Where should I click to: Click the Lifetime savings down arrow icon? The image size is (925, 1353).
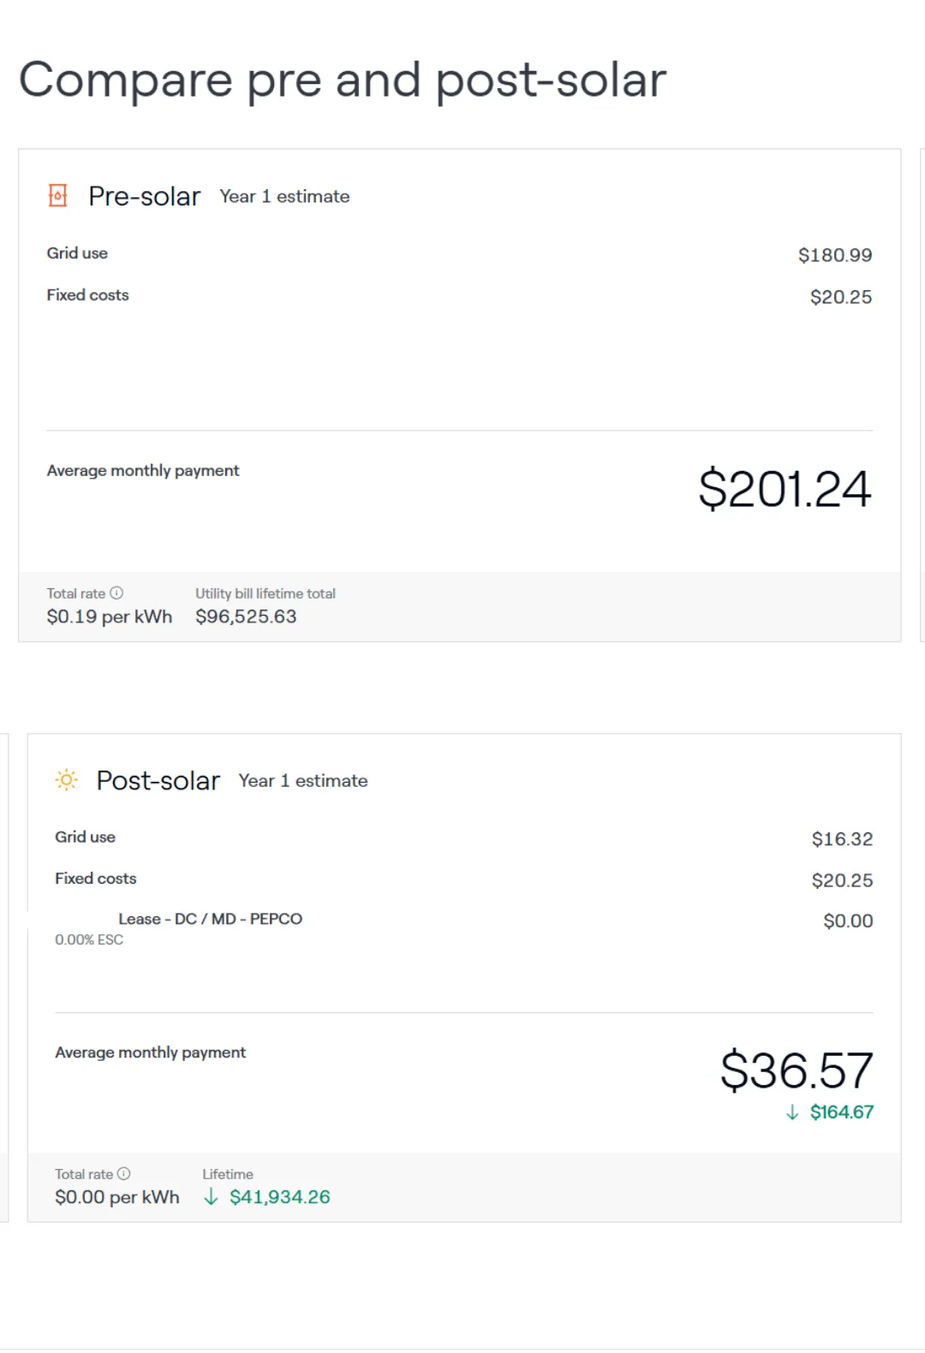tap(211, 1196)
